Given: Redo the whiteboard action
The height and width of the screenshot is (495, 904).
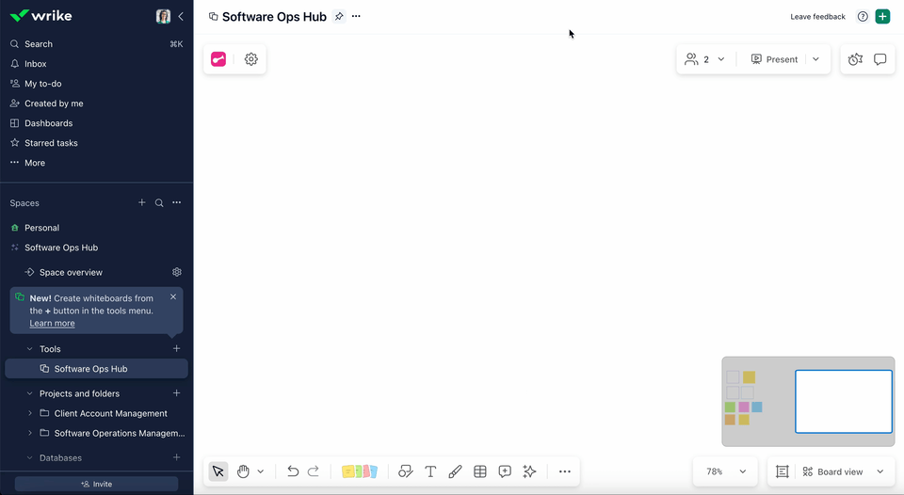Looking at the screenshot, I should pos(313,471).
